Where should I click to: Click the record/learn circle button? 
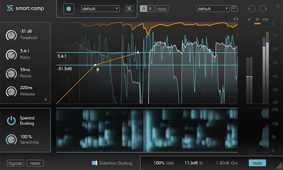coord(69,9)
